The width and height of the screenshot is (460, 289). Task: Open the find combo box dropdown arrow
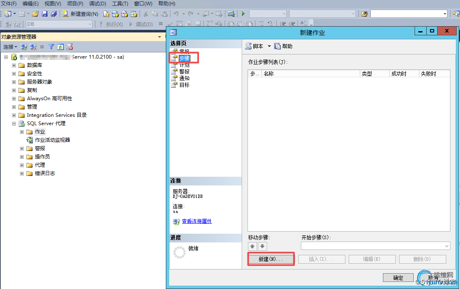[x=445, y=14]
